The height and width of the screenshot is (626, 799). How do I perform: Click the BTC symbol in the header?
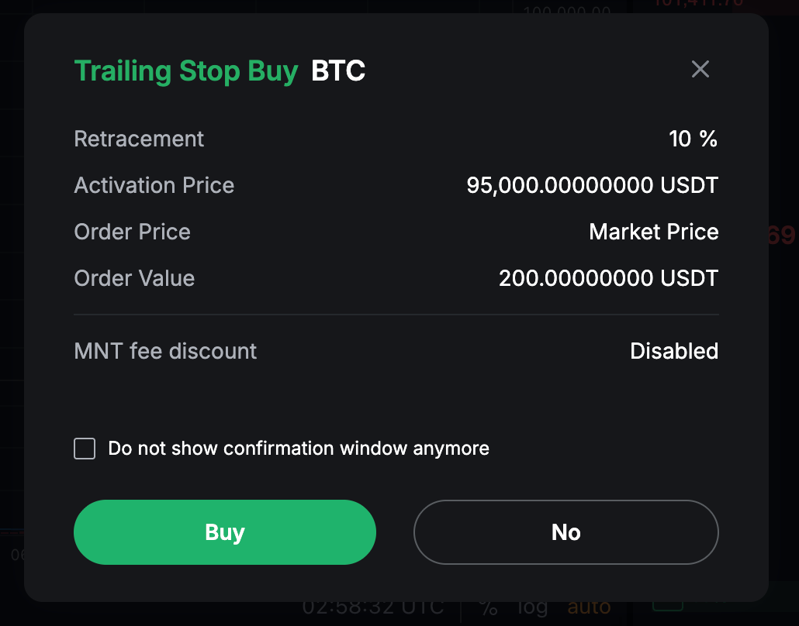(338, 71)
